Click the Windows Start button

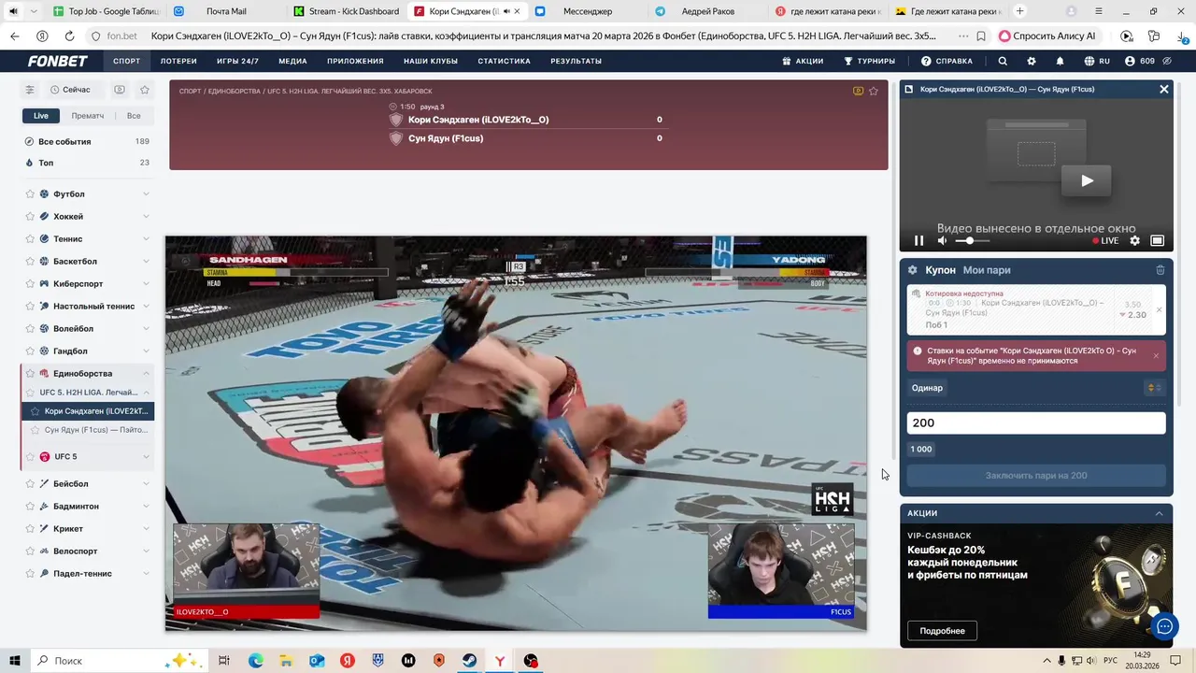point(16,661)
